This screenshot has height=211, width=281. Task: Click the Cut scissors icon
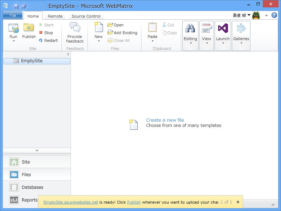point(164,25)
